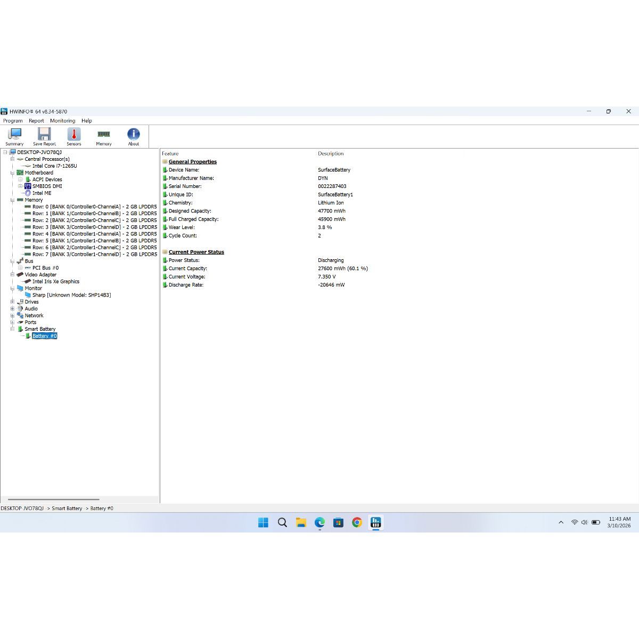Click the Memory toolbar icon
Screen dimensions: 639x639
104,136
